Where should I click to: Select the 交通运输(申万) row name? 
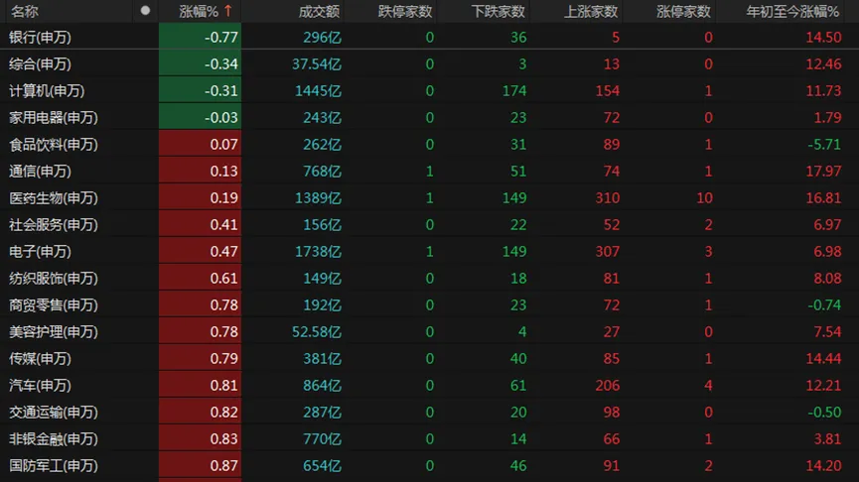click(x=54, y=413)
